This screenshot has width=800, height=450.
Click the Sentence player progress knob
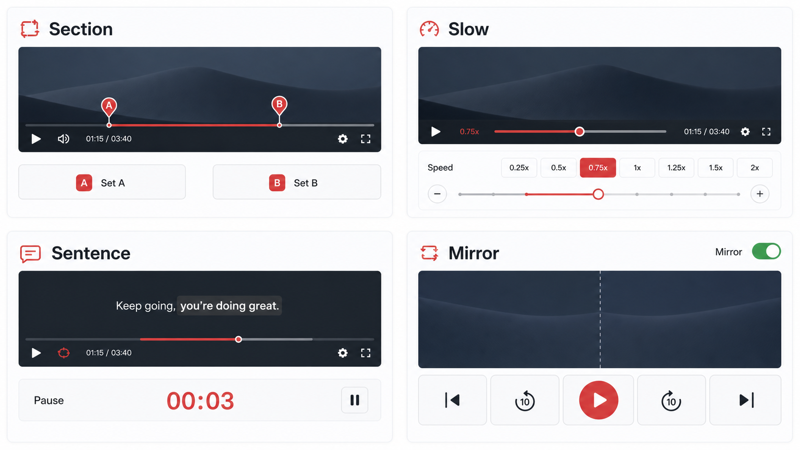coord(238,340)
